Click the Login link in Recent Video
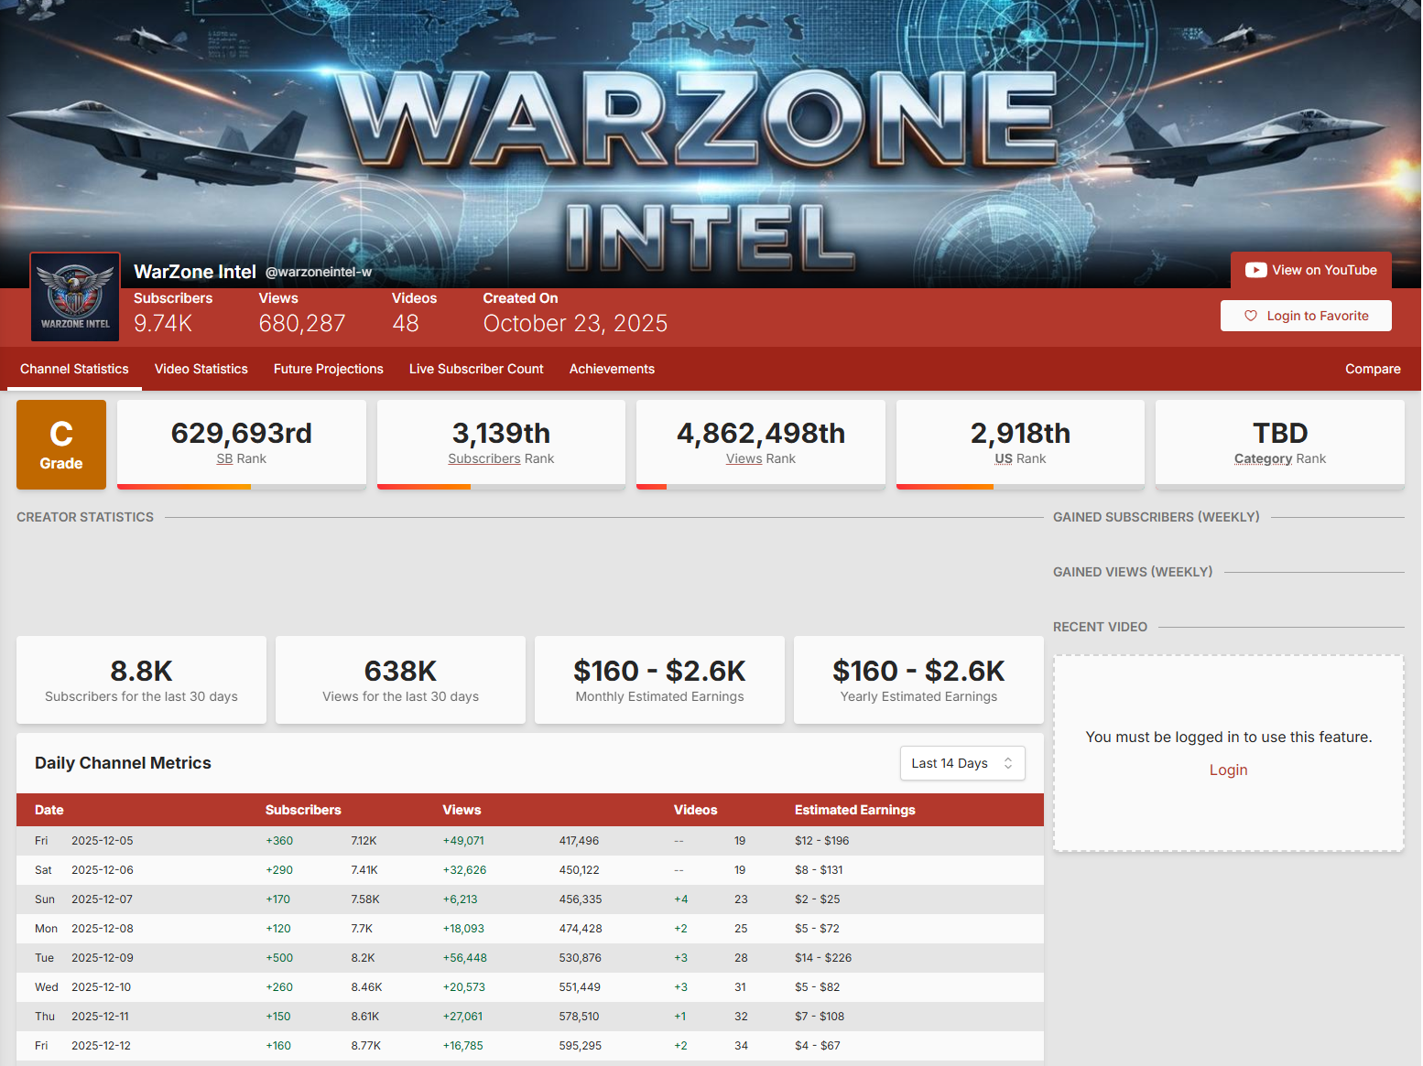The width and height of the screenshot is (1423, 1066). pyautogui.click(x=1228, y=770)
